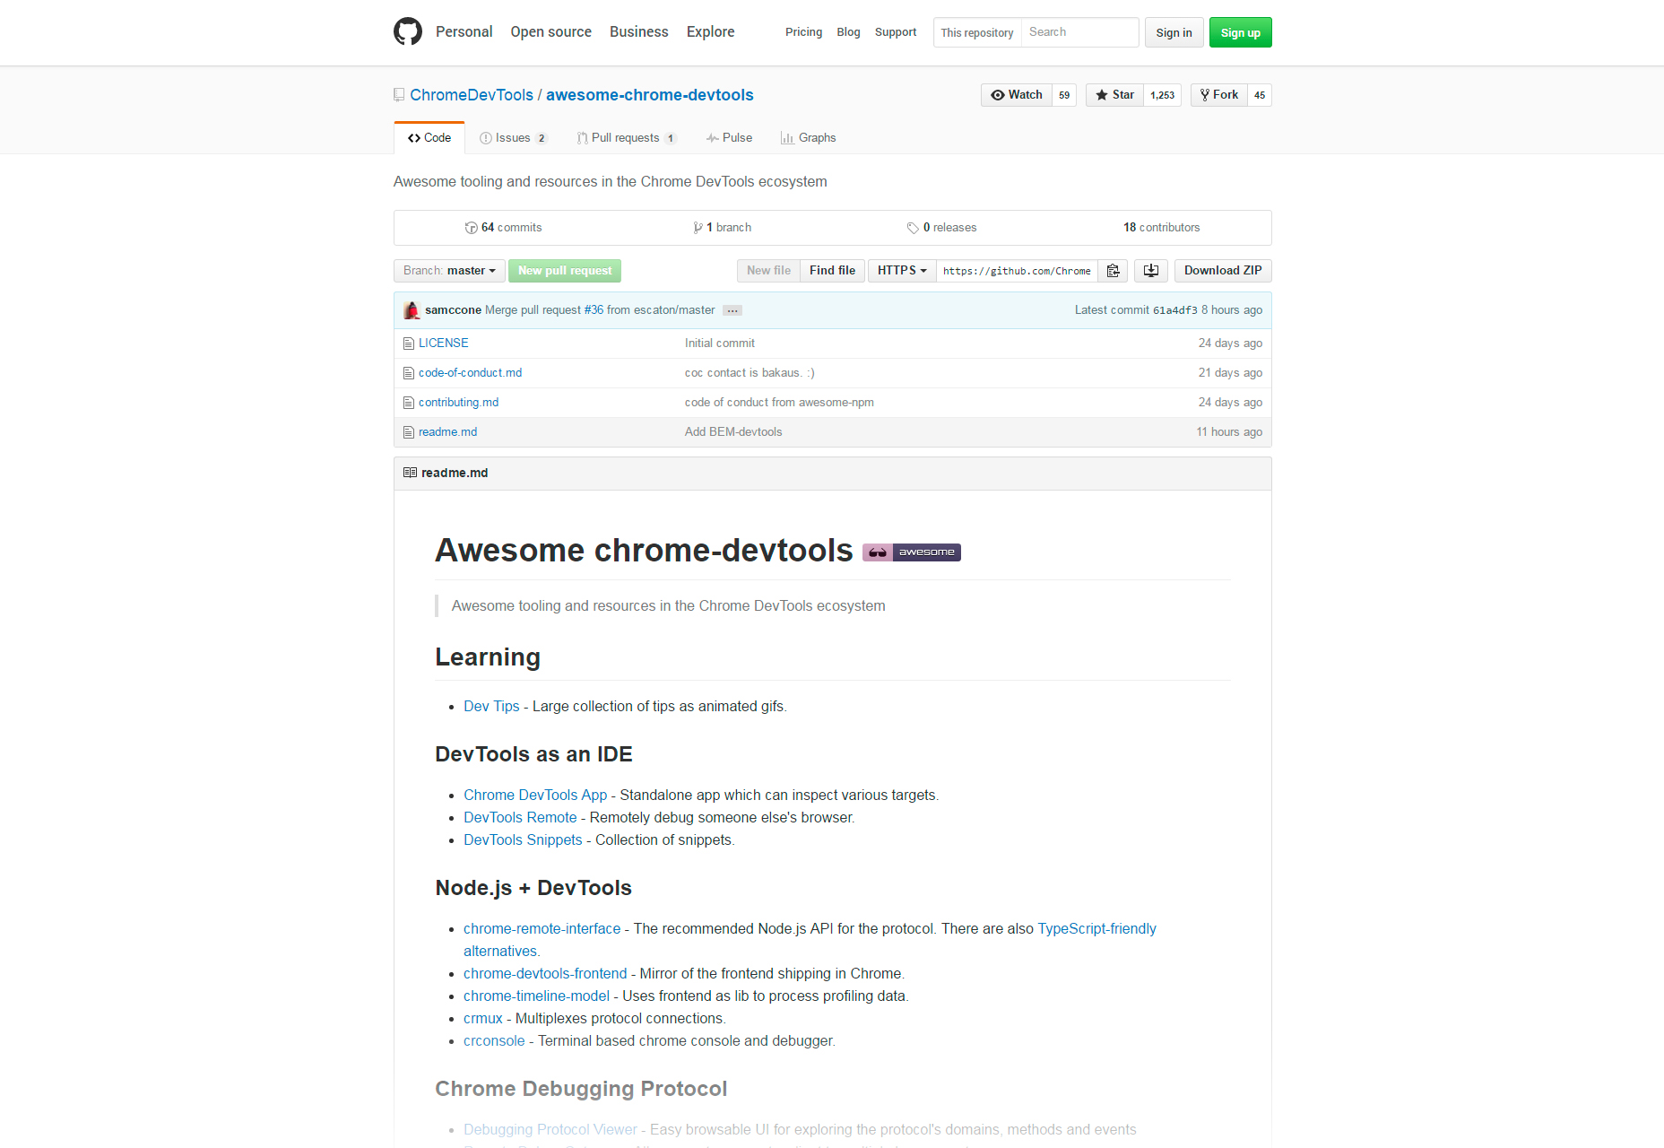Click the repository book icon
This screenshot has width=1664, height=1148.
(399, 95)
